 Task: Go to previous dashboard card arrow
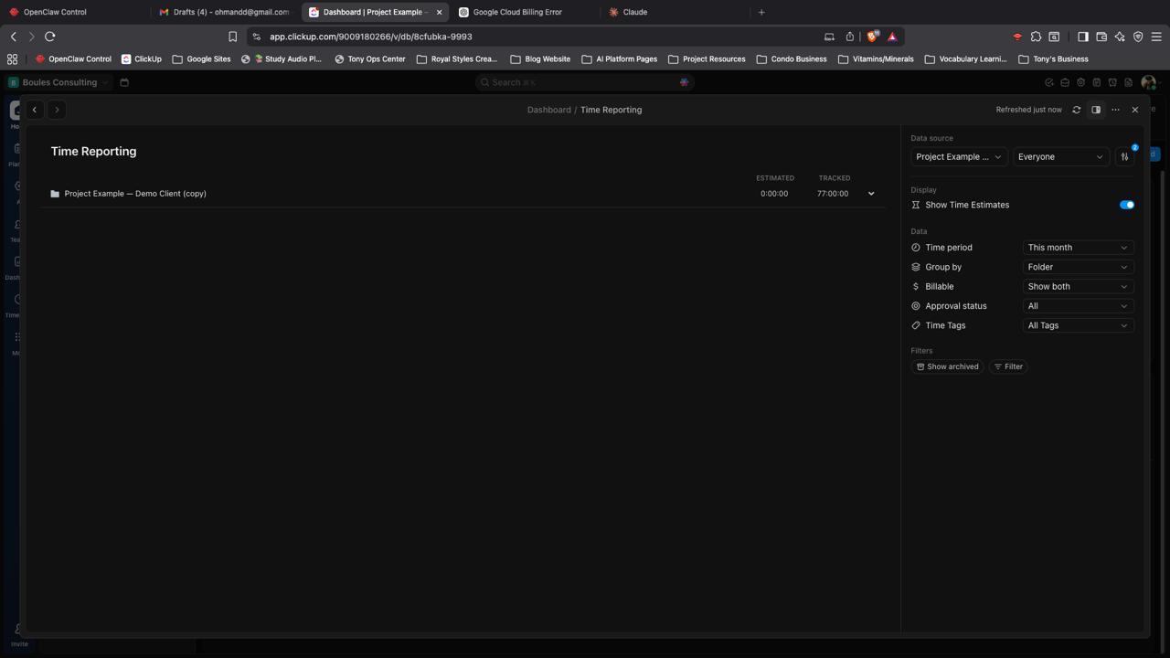click(x=35, y=110)
